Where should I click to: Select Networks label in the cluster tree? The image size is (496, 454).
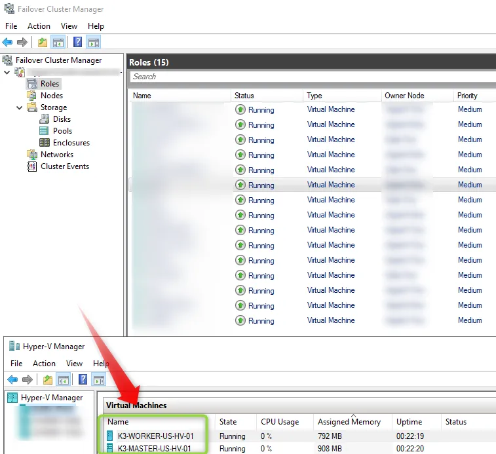57,155
